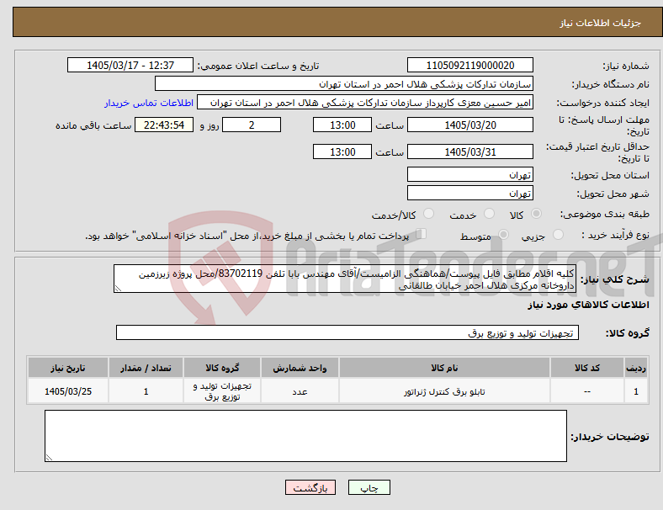663x510 pixels.
Task: Click the remaining time field 22:43:54
Action: [x=164, y=125]
